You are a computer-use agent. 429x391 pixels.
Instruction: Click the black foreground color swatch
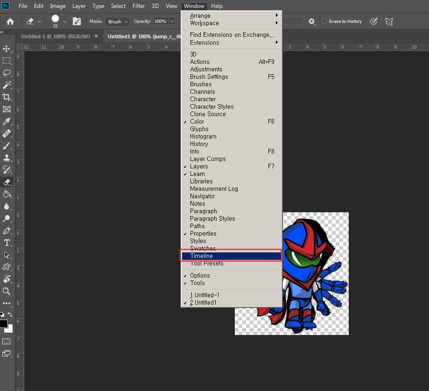tap(3, 323)
